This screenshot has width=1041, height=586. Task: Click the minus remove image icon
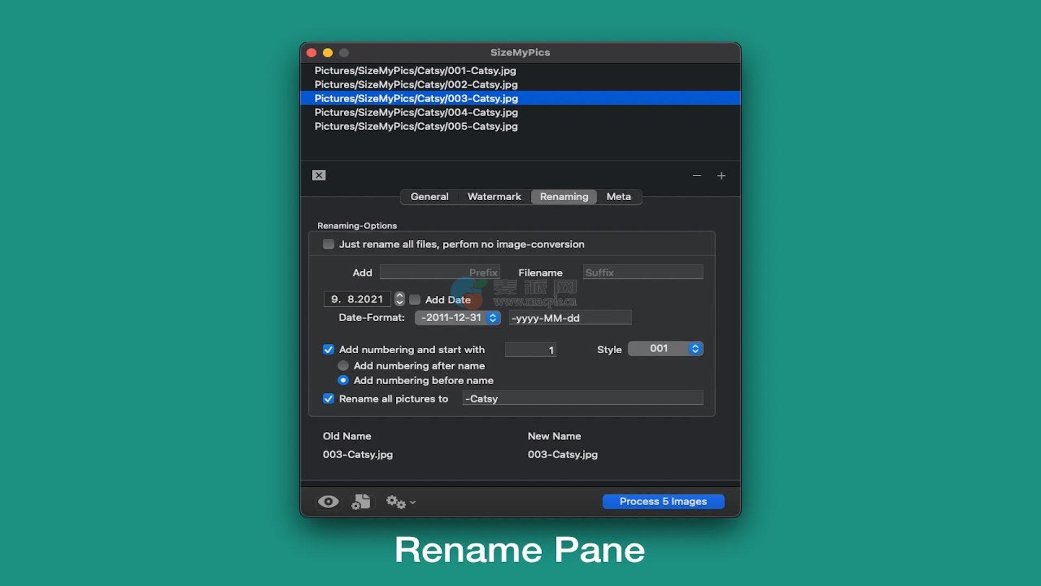click(697, 176)
